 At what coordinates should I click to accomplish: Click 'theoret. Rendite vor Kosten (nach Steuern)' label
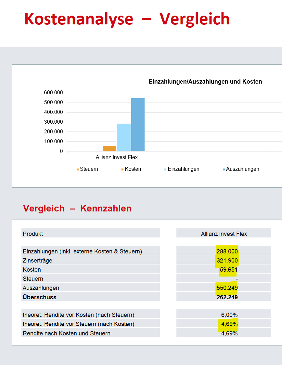tap(78, 315)
